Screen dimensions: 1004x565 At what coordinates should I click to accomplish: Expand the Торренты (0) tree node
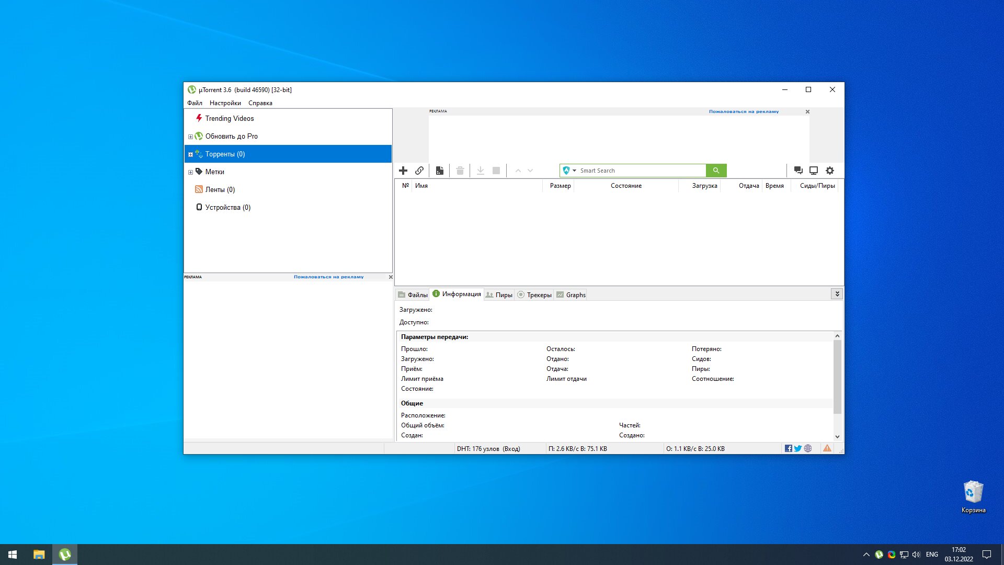190,154
